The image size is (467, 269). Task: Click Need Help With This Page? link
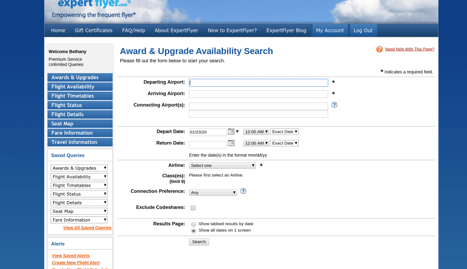click(x=410, y=49)
